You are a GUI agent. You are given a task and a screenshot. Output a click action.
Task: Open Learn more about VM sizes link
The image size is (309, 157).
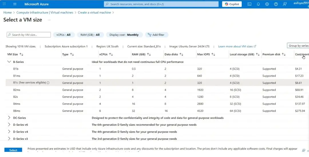pyautogui.click(x=237, y=47)
